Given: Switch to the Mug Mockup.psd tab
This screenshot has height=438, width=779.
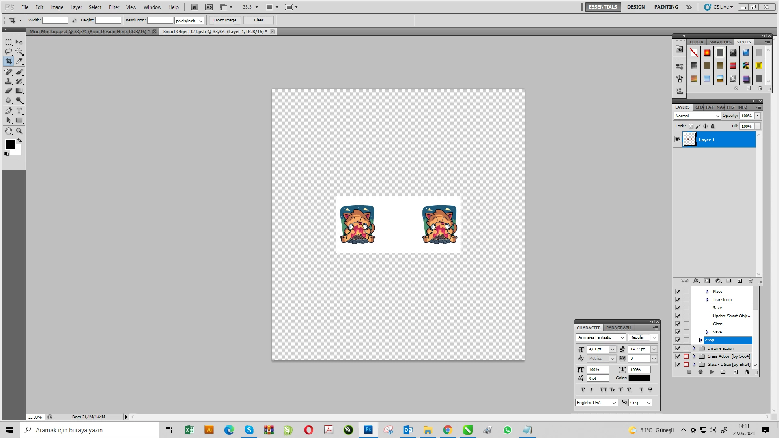Looking at the screenshot, I should (x=89, y=32).
